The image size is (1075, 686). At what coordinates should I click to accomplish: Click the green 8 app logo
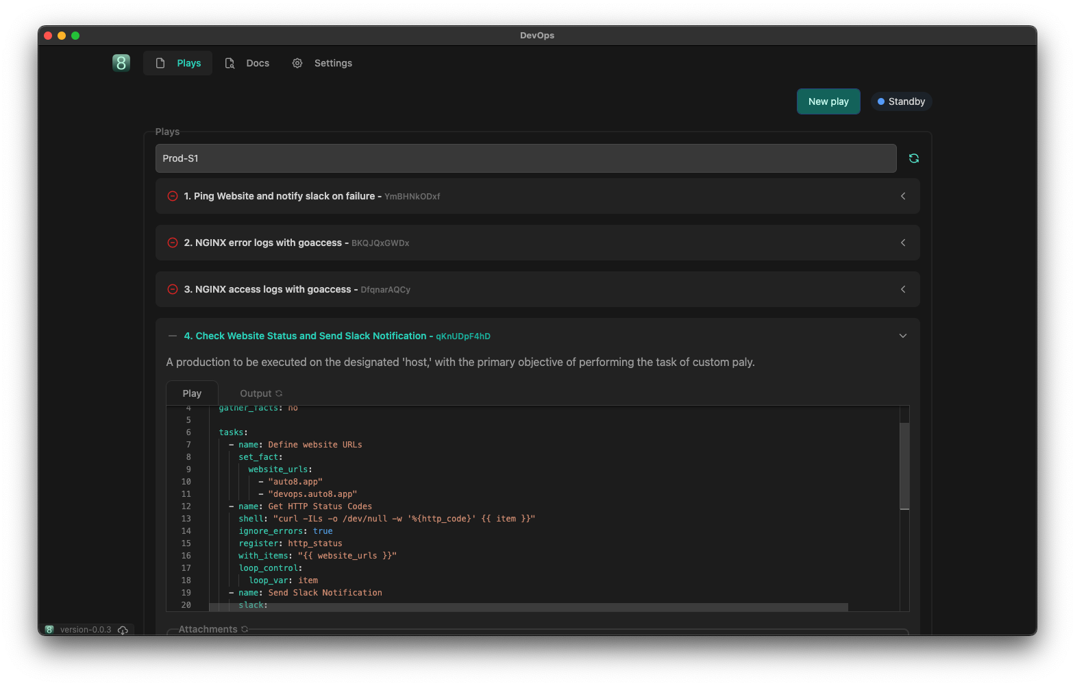click(x=121, y=63)
